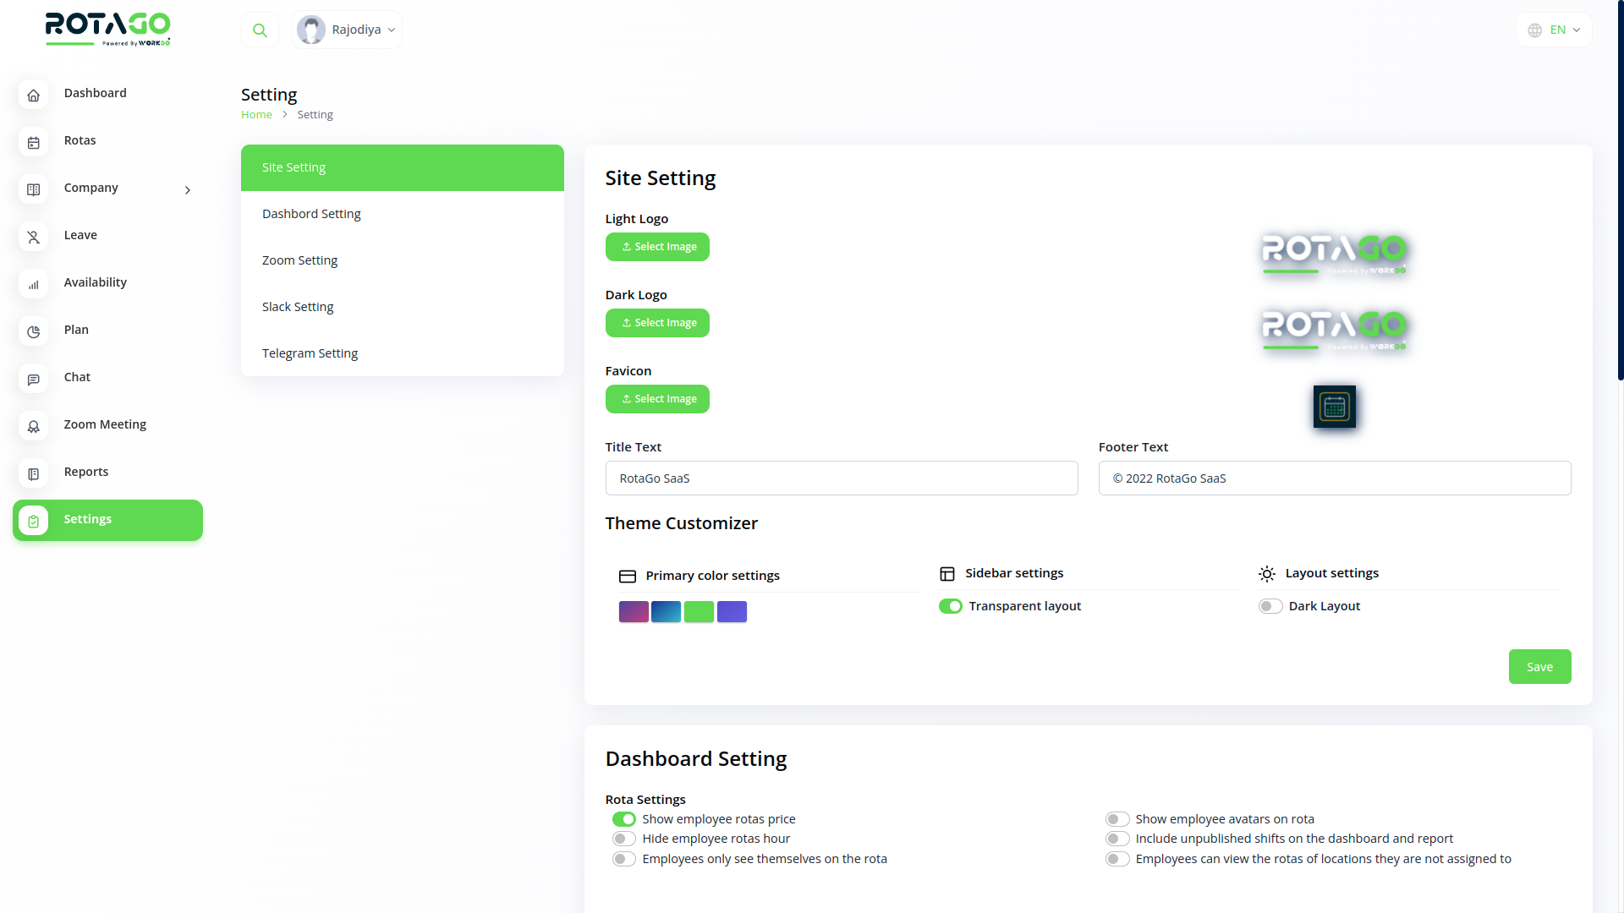The width and height of the screenshot is (1624, 913).
Task: Open the Telegram Setting tab
Action: 310,353
